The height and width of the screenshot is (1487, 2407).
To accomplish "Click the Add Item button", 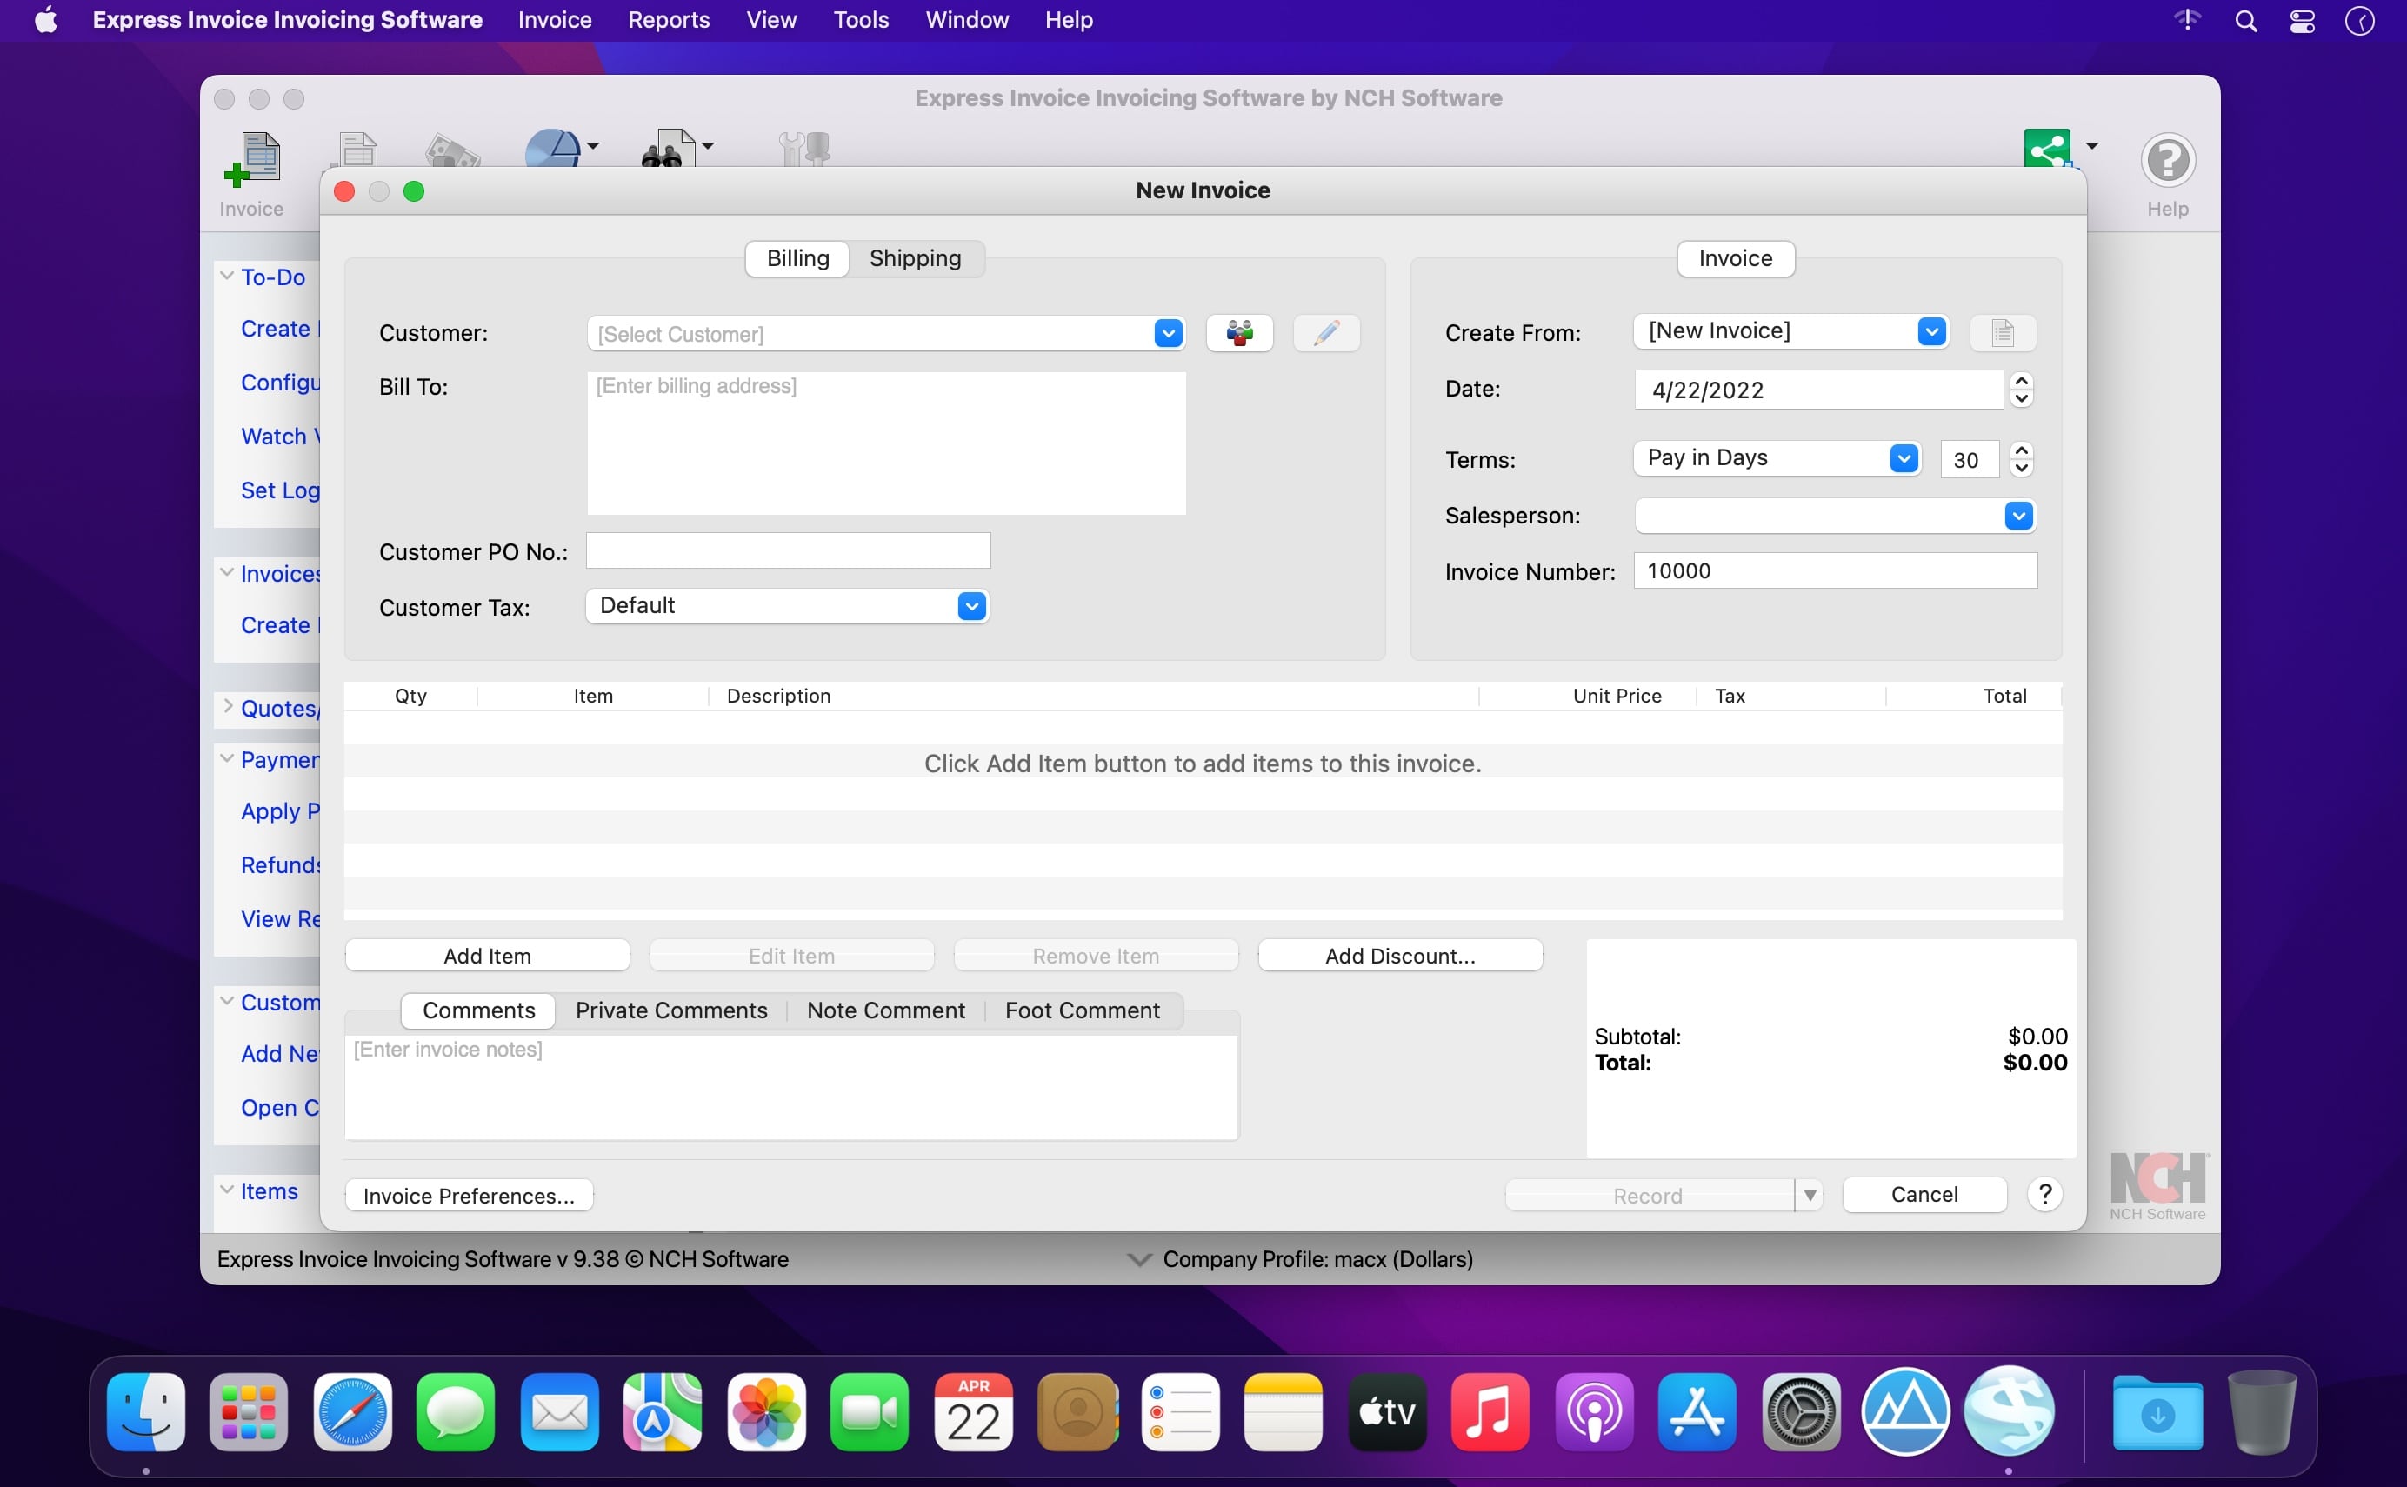I will [488, 956].
